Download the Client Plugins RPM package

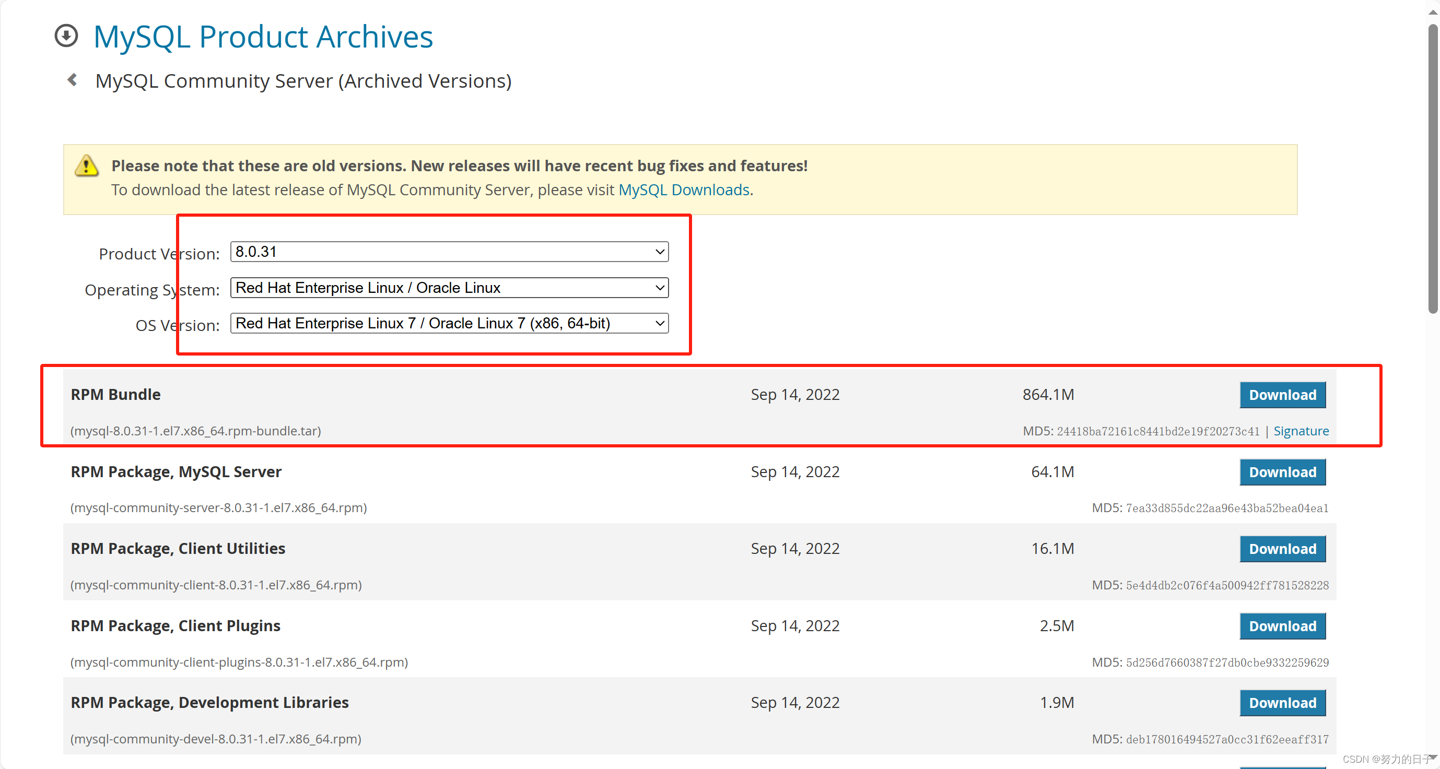pos(1282,626)
